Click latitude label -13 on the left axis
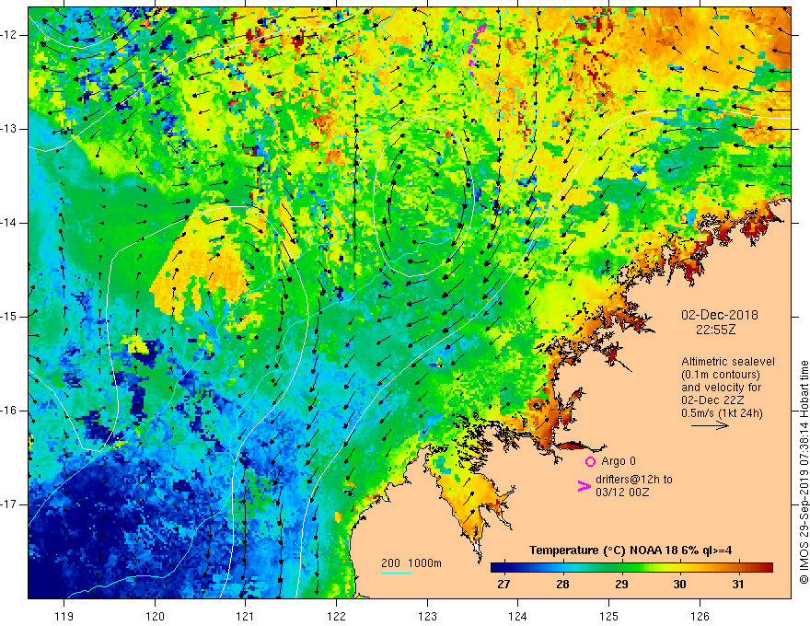Image resolution: width=810 pixels, height=626 pixels. (9, 129)
